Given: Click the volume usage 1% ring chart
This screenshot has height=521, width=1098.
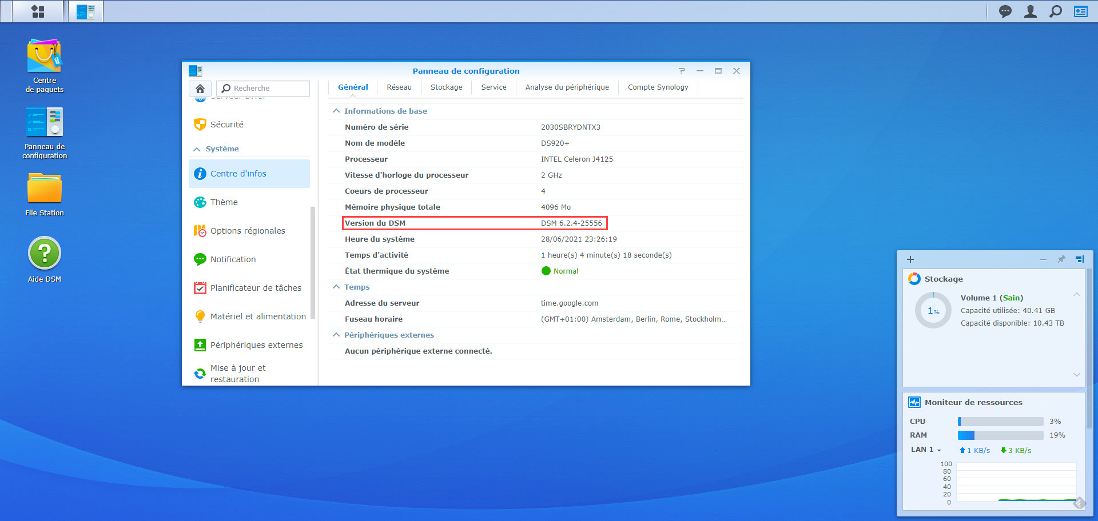Looking at the screenshot, I should 933,310.
